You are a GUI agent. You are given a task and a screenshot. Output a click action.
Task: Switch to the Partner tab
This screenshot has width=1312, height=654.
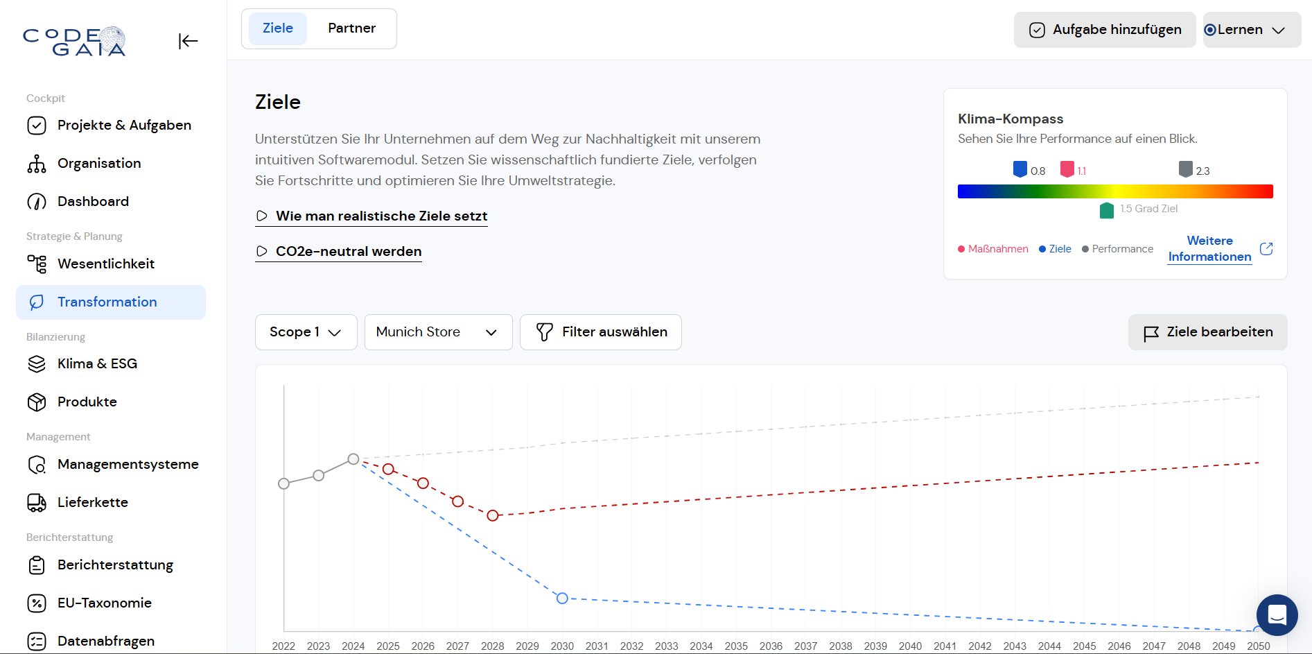pos(351,28)
